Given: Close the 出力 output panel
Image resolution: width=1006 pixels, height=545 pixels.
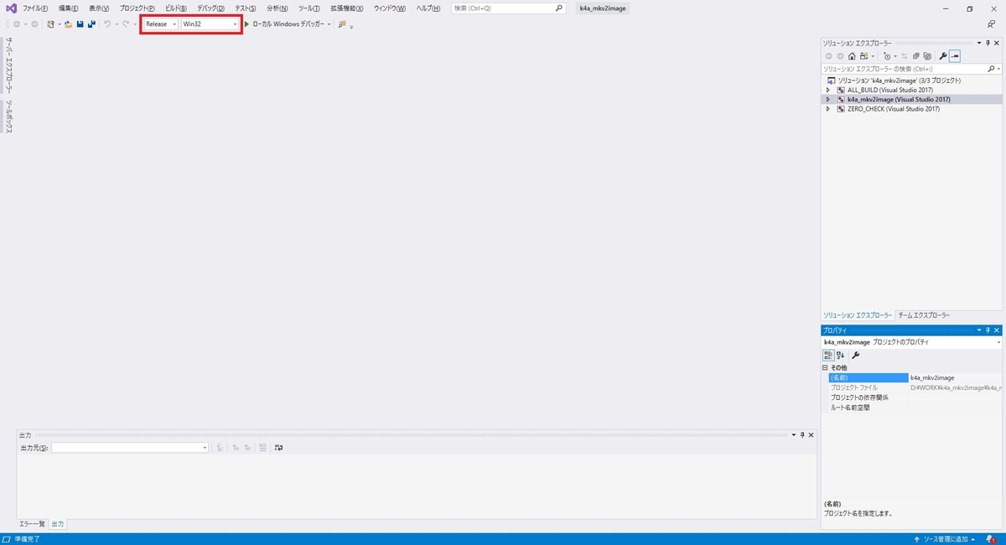Looking at the screenshot, I should [812, 435].
